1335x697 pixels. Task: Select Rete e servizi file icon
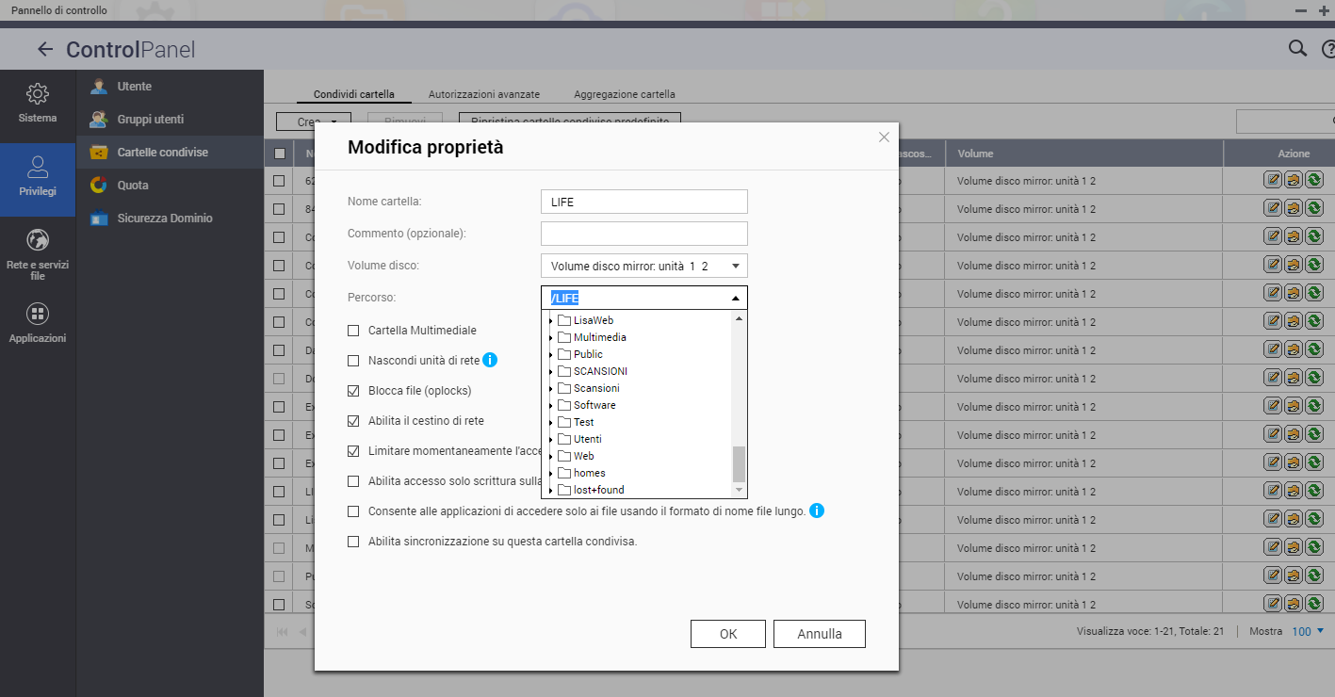tap(38, 239)
